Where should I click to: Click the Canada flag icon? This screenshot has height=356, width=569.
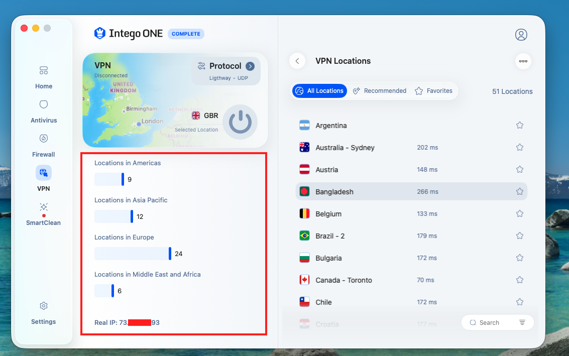[x=304, y=280]
